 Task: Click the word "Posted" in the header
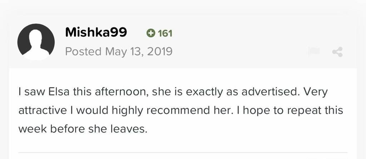point(83,52)
